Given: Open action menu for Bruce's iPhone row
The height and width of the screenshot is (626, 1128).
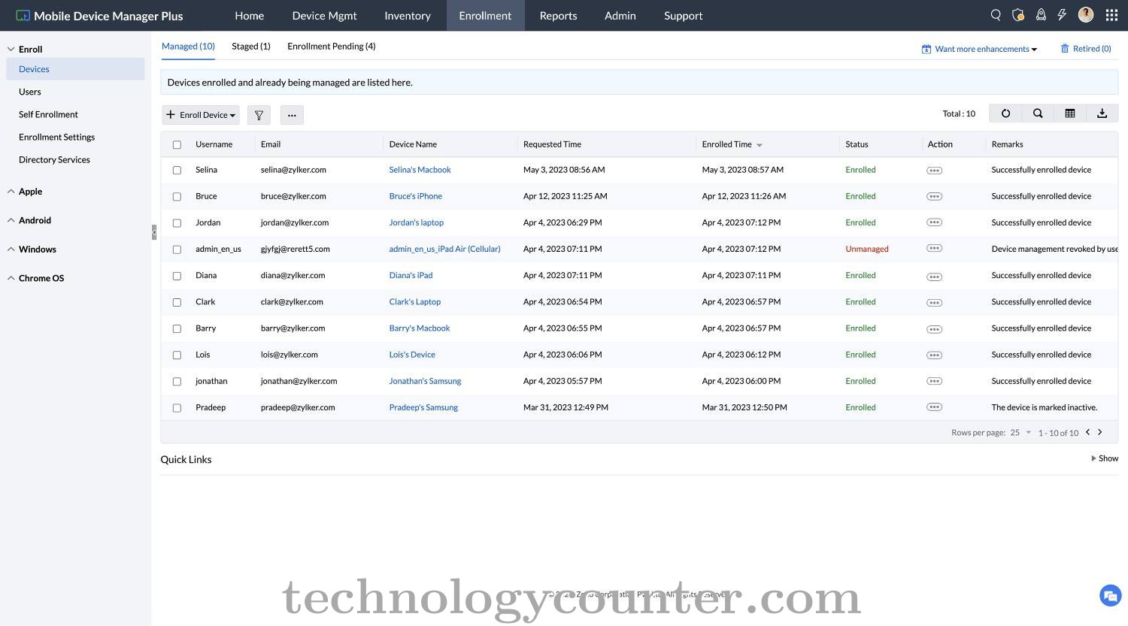Looking at the screenshot, I should point(934,197).
